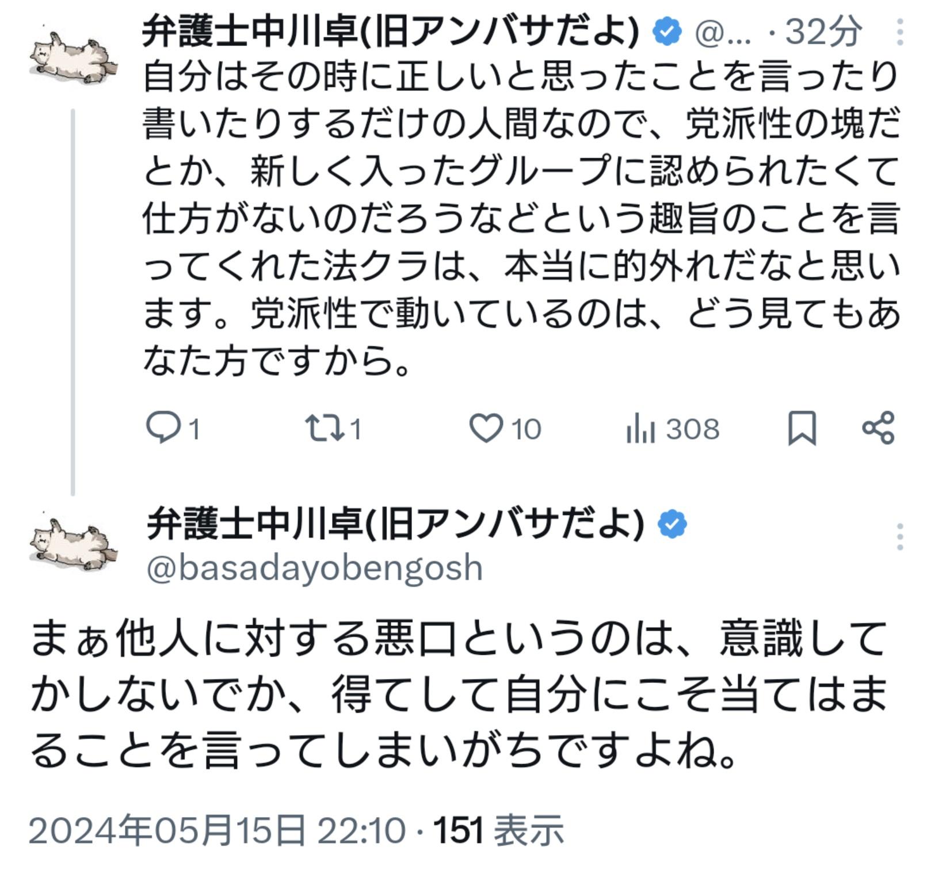Click the second tweet's author display name
The height and width of the screenshot is (874, 946).
[x=395, y=525]
